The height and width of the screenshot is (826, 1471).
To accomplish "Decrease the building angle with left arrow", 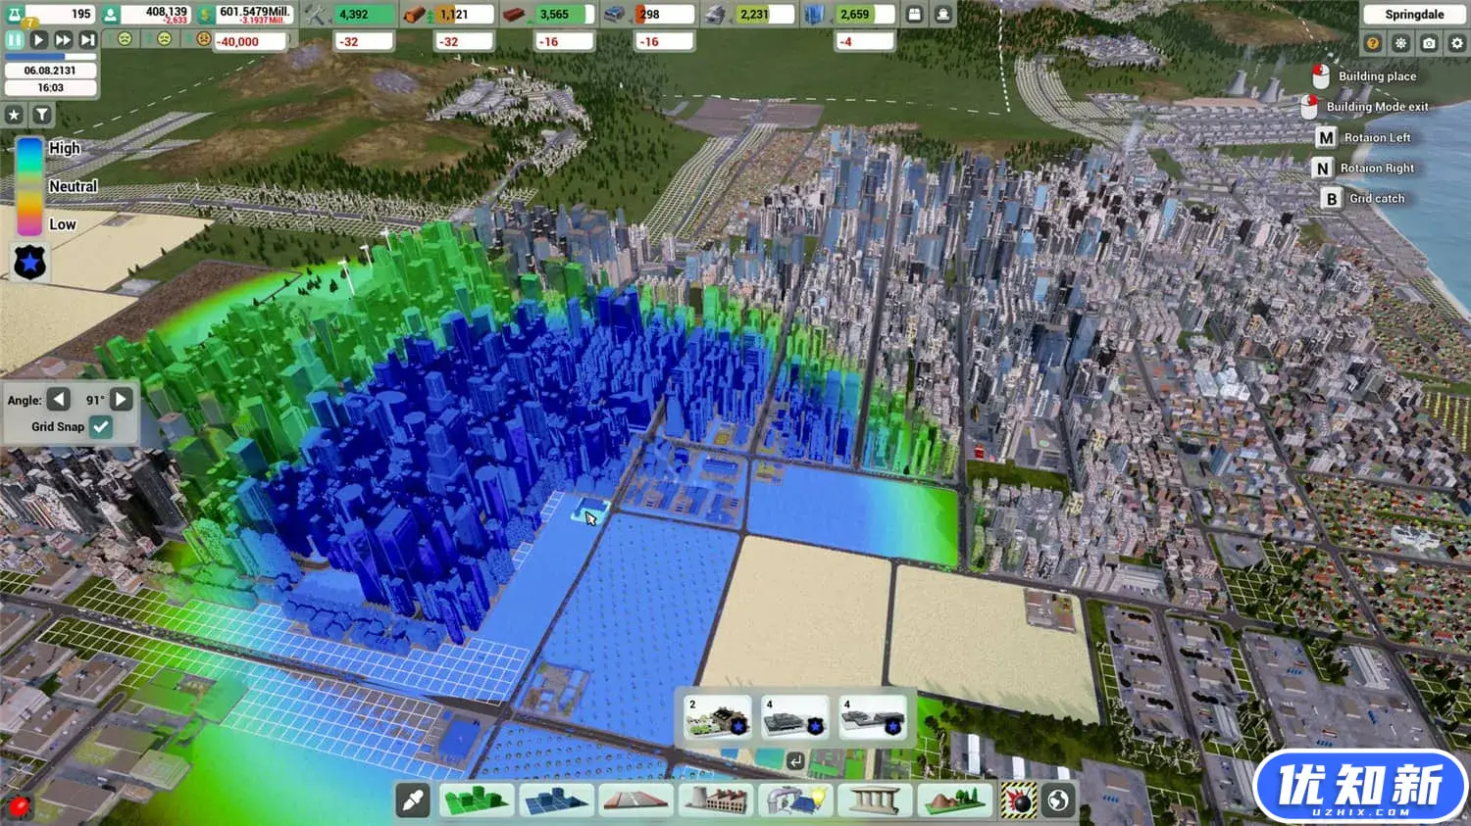I will (x=59, y=400).
